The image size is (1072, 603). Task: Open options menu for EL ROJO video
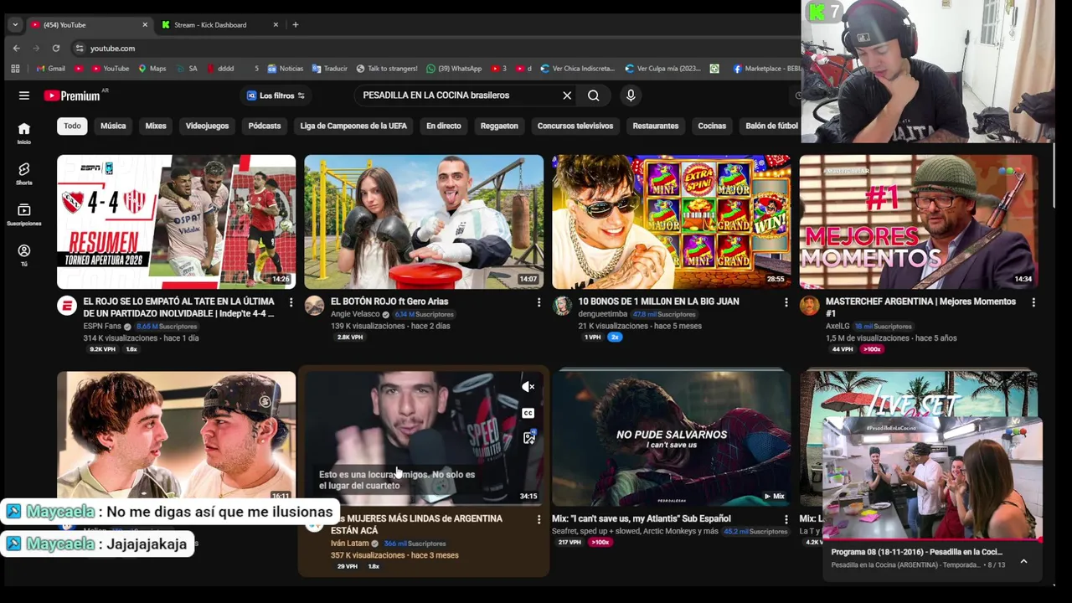(291, 302)
